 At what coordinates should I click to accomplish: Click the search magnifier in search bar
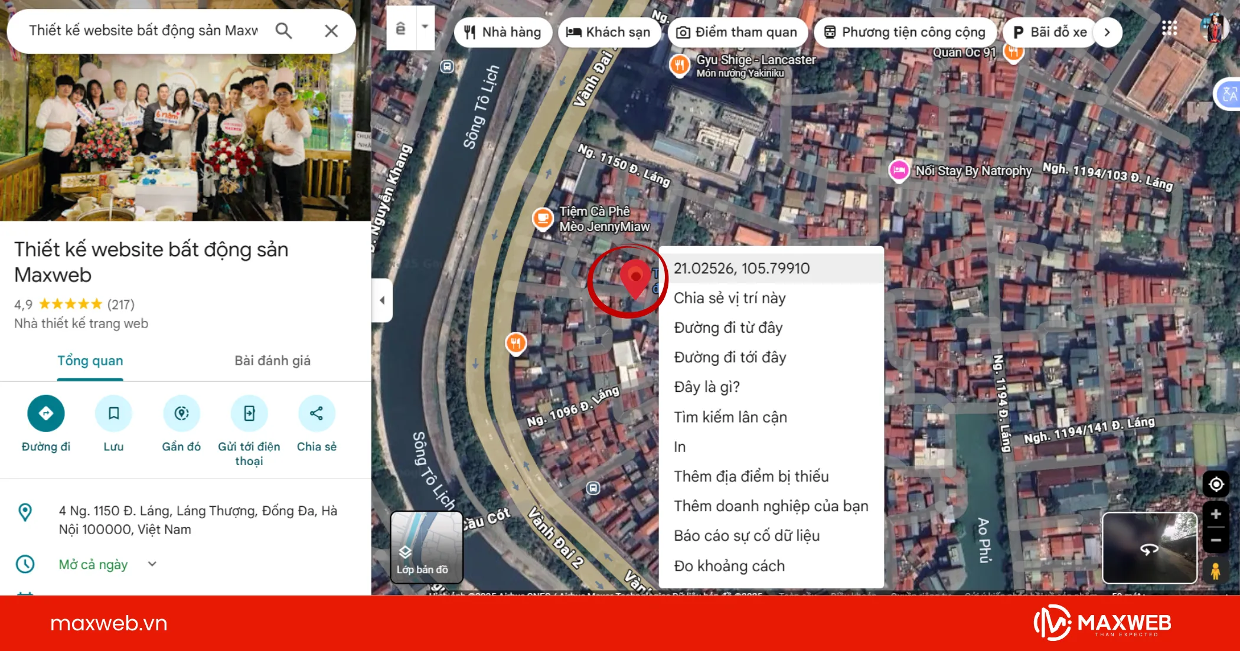coord(284,31)
